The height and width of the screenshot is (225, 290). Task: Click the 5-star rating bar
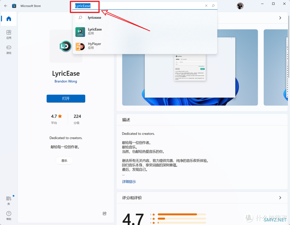(x=182, y=214)
